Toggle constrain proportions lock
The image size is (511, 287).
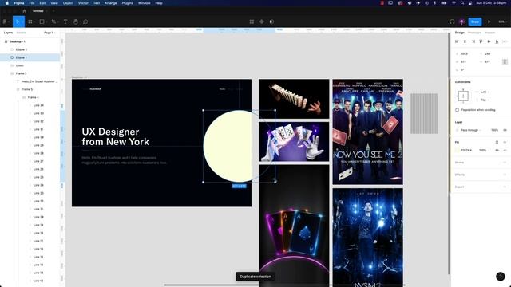click(x=505, y=61)
